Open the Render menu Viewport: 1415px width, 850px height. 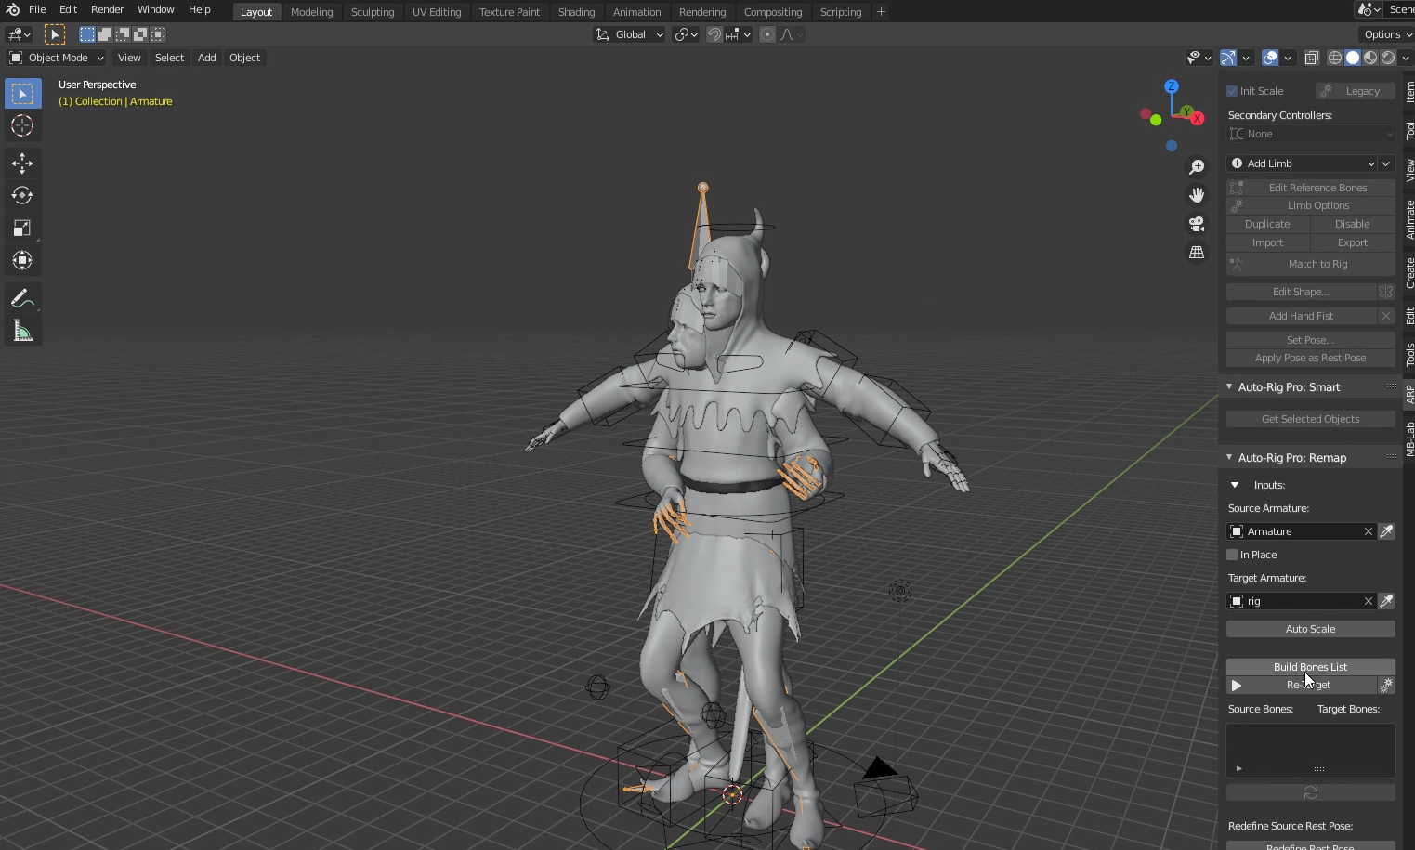click(107, 9)
